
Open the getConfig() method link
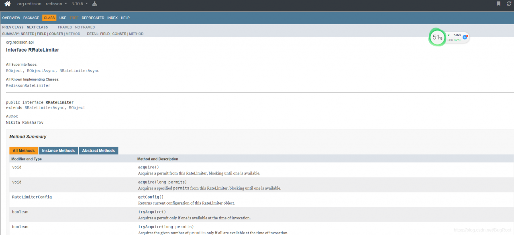(x=149, y=197)
